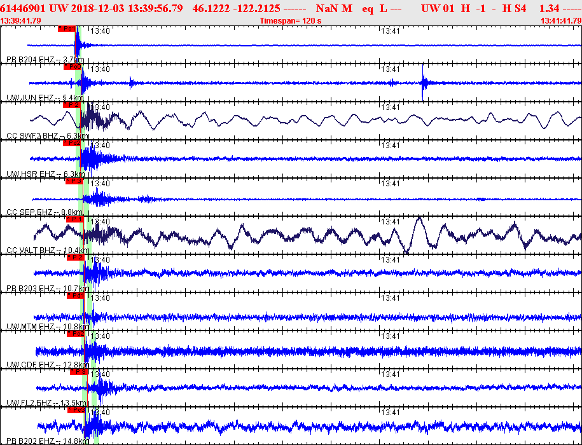Click the 'UW 01 H -1 - H S4' text

click(x=474, y=8)
